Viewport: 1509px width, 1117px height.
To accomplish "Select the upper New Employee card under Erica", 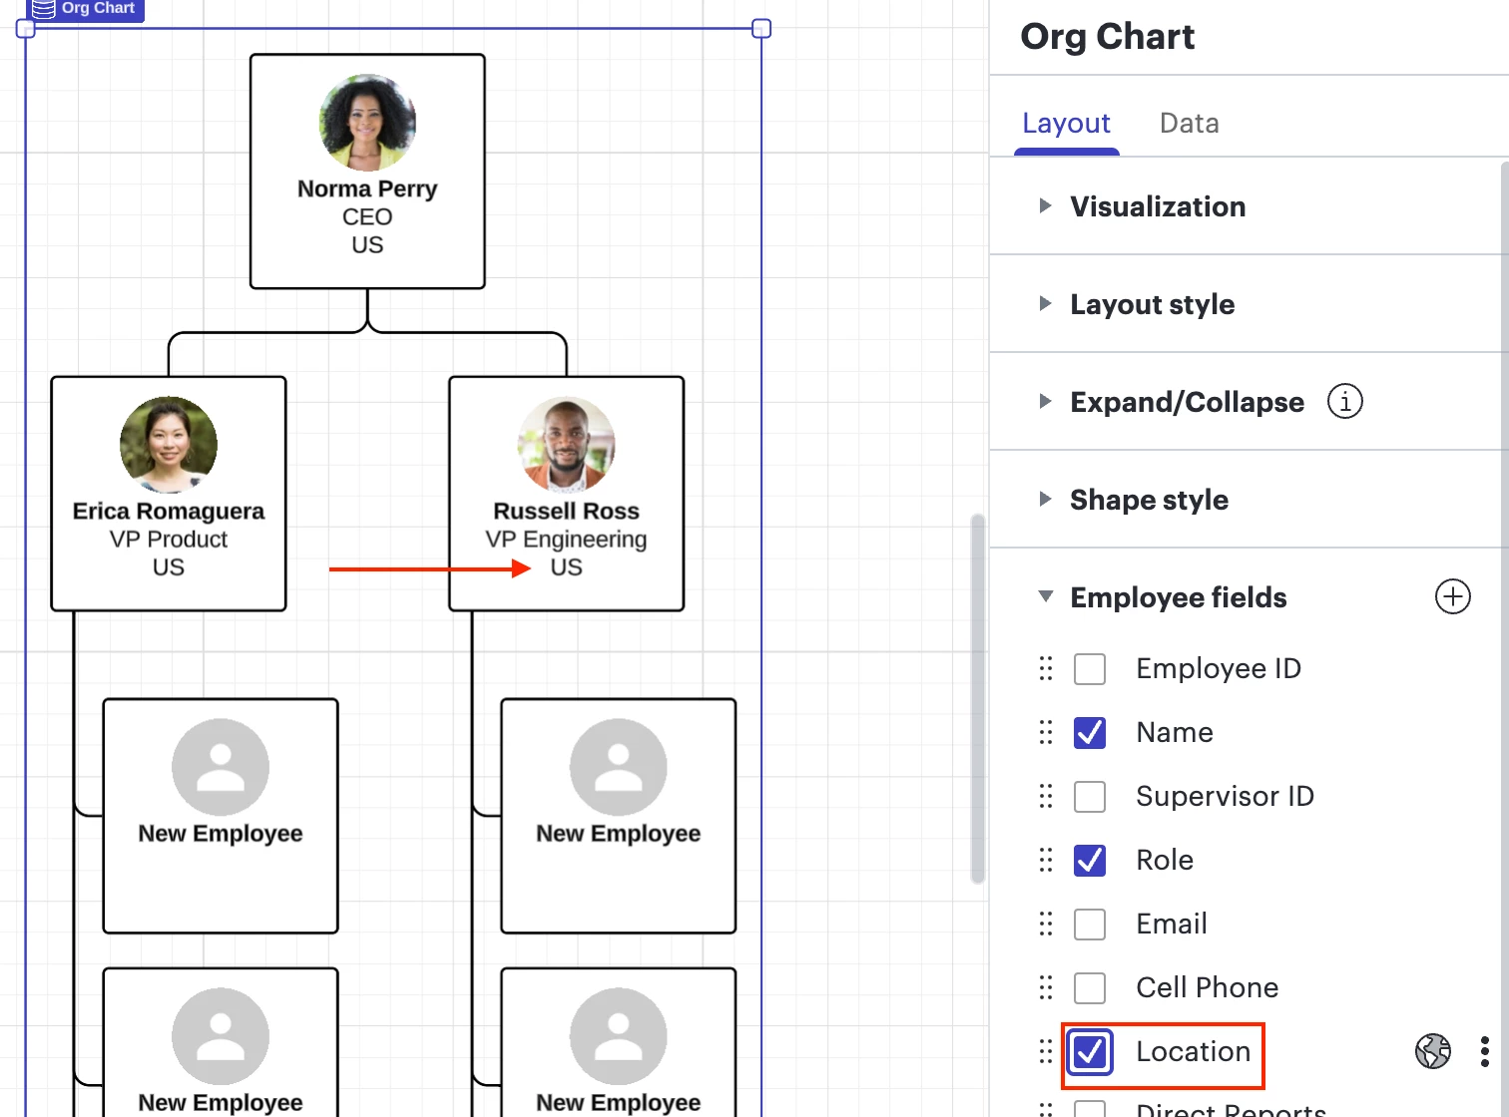I will point(221,816).
